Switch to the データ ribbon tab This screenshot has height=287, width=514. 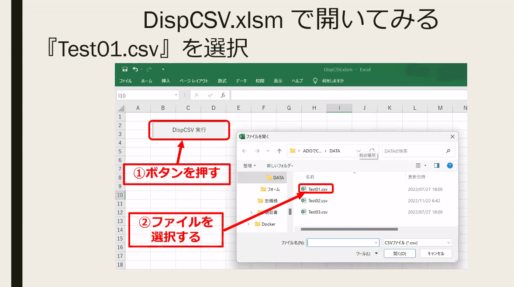(x=240, y=81)
